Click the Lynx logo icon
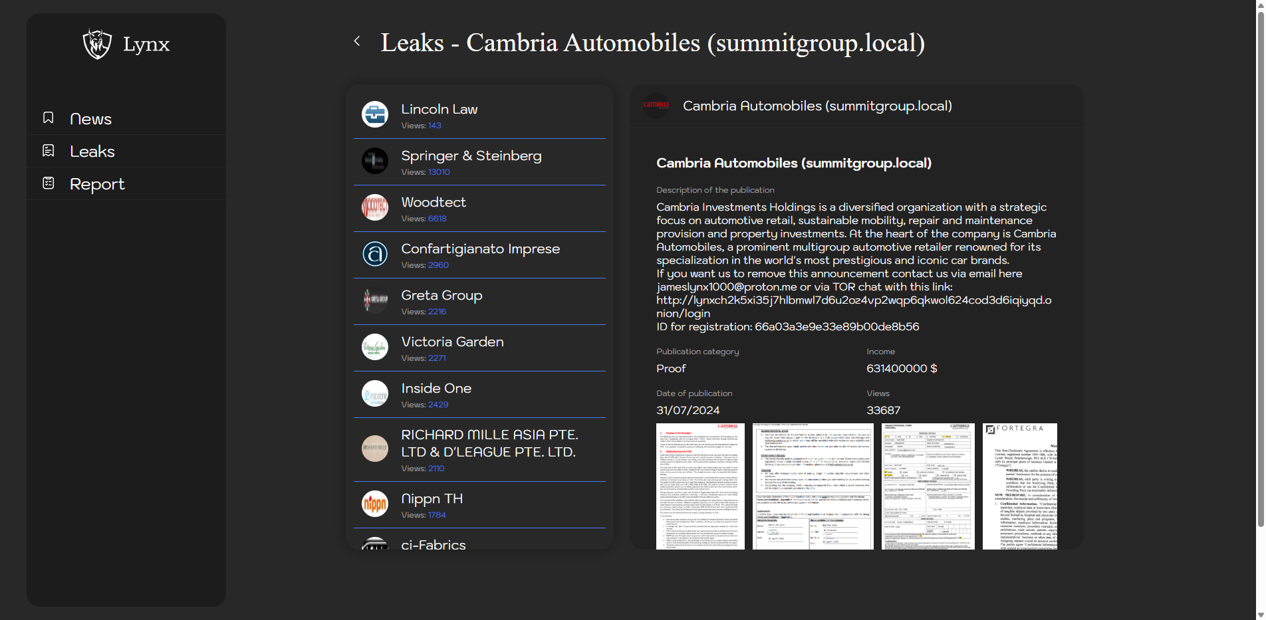1266x620 pixels. point(97,45)
